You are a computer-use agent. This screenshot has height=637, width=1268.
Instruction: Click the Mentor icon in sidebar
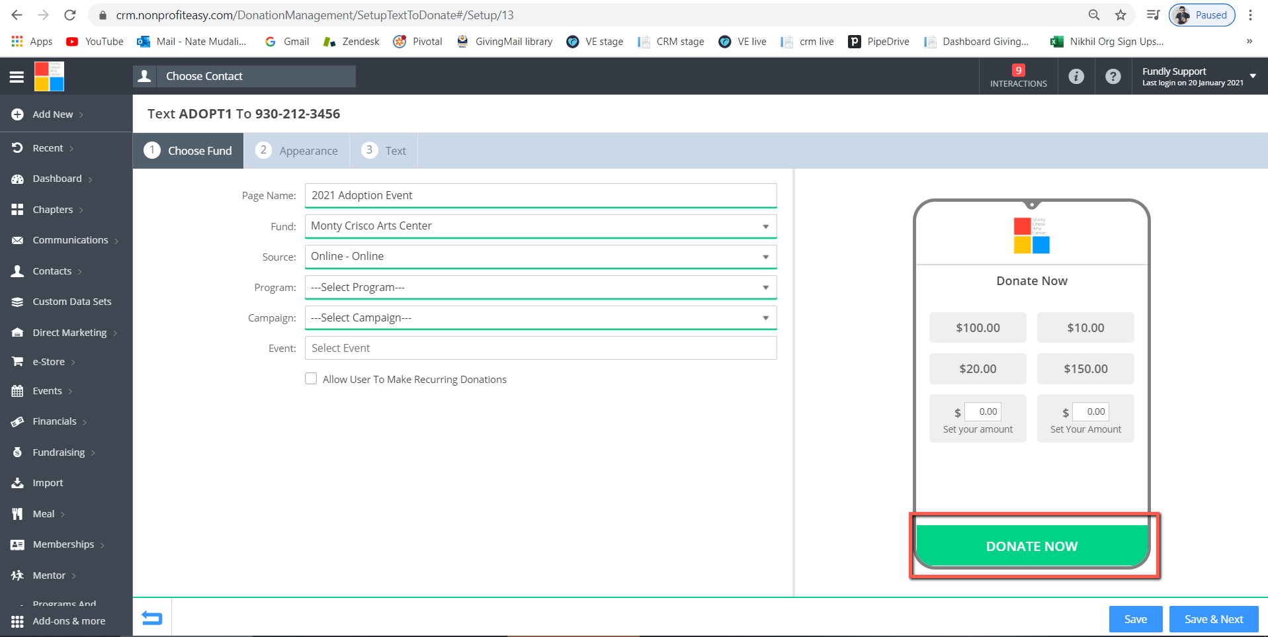tap(17, 575)
